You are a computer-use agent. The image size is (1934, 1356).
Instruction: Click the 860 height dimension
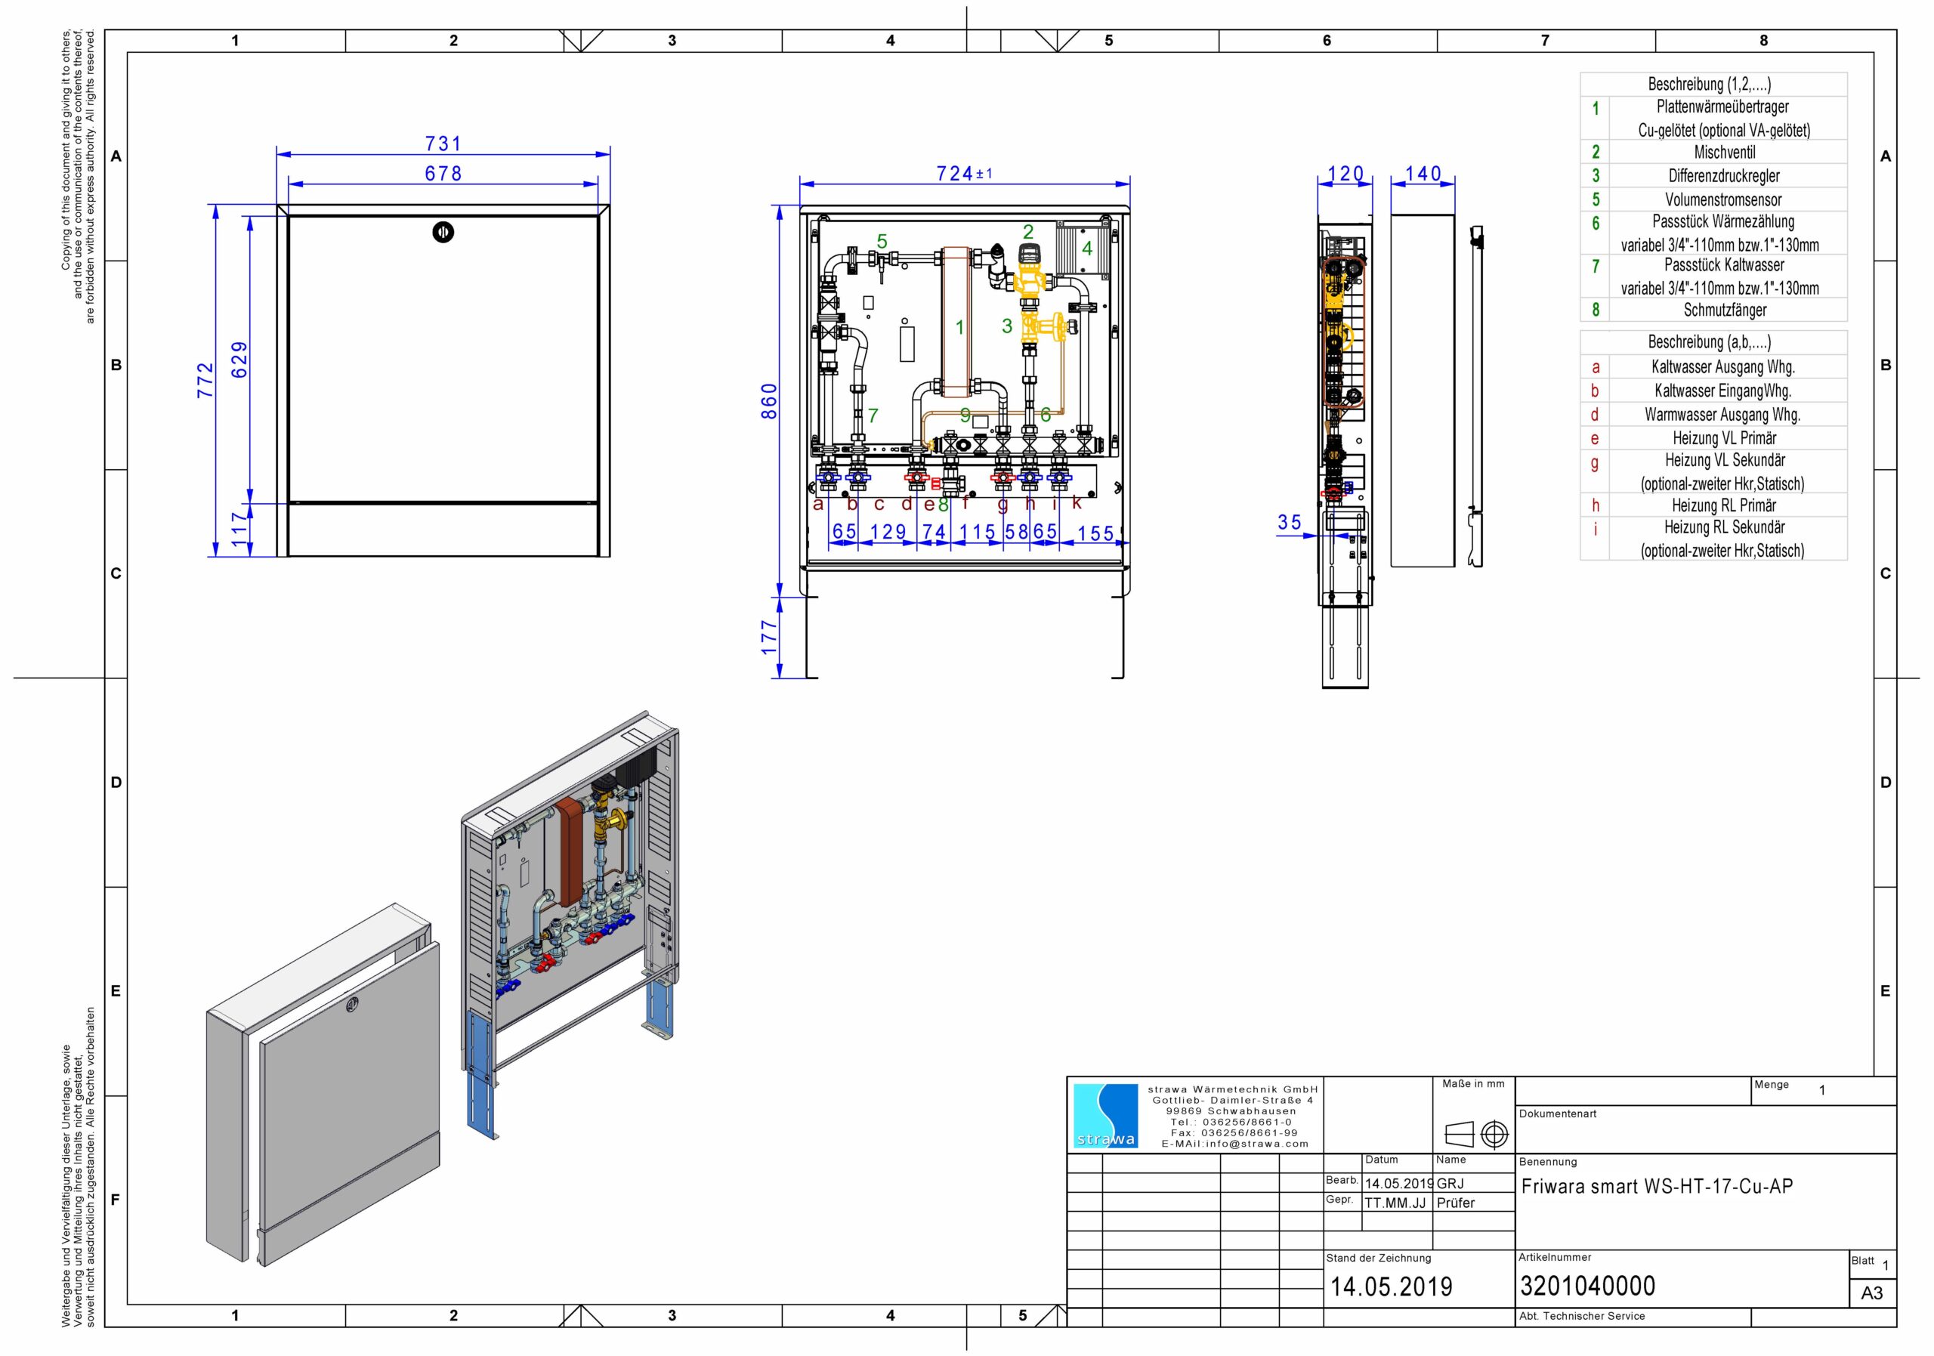click(x=768, y=401)
